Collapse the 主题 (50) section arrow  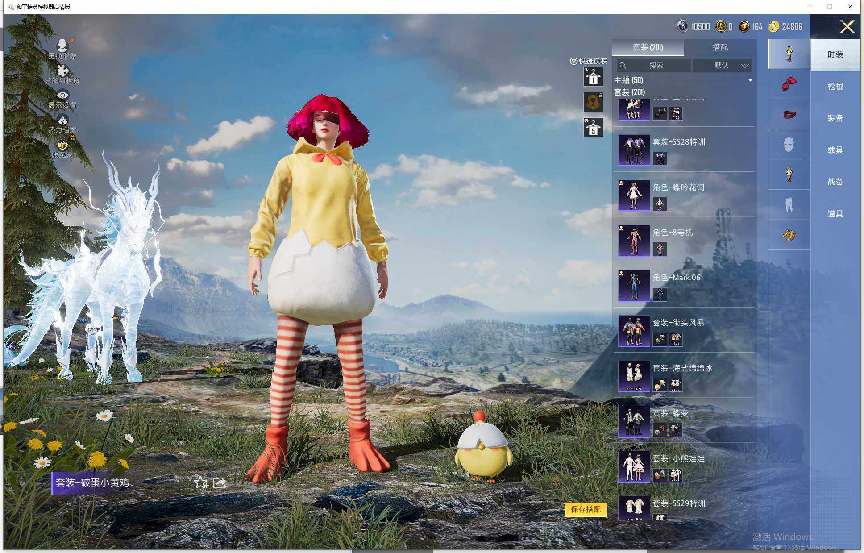click(x=750, y=80)
